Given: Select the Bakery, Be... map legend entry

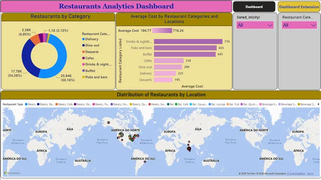Looking at the screenshot, I should [46, 104].
